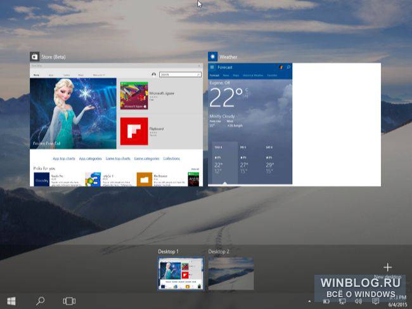The height and width of the screenshot is (309, 412).
Task: Click the account avatar icon in Store
Action: click(154, 74)
